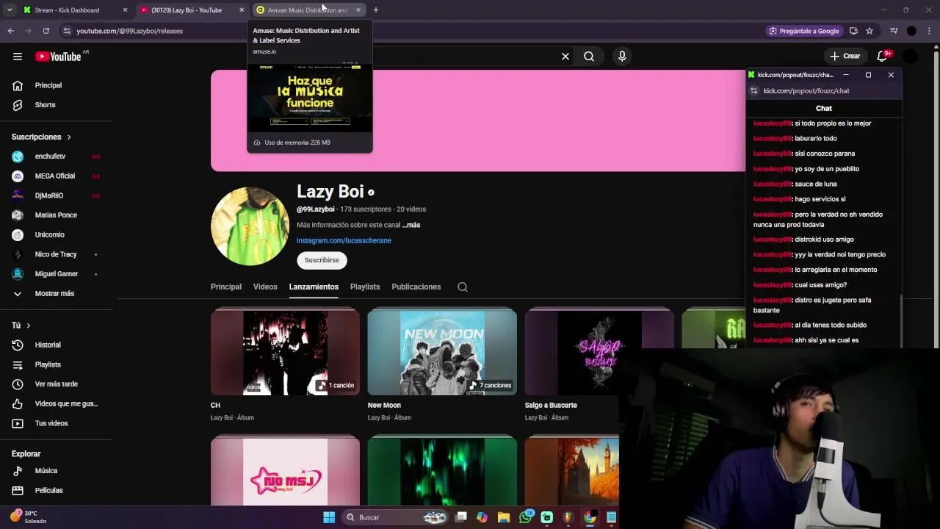Open the Crear upload button
This screenshot has width=940, height=529.
tap(845, 56)
